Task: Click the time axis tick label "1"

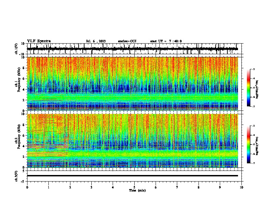Action: pyautogui.click(x=48, y=187)
